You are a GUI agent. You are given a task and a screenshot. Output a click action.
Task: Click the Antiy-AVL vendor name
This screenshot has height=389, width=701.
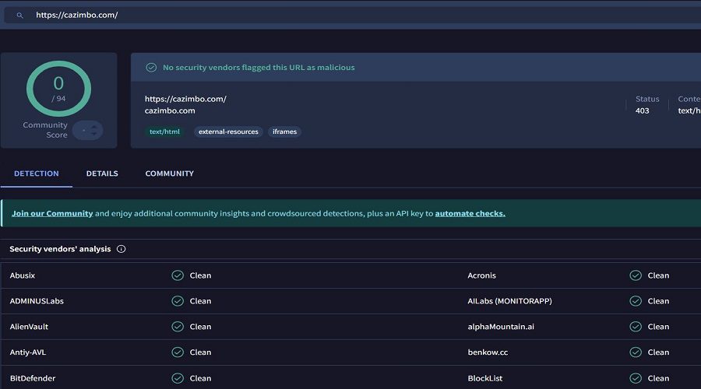click(28, 352)
